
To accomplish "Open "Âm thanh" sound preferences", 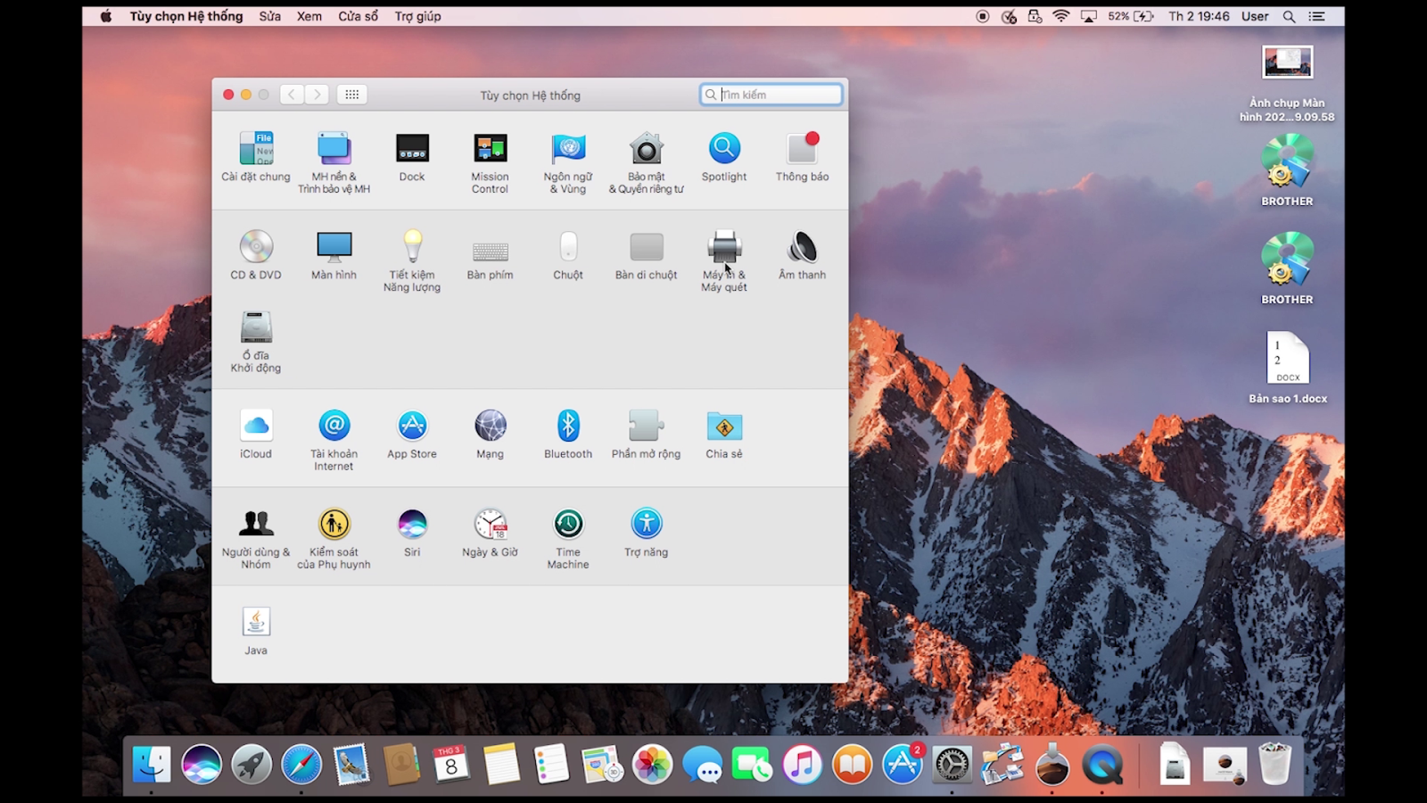I will point(802,250).
